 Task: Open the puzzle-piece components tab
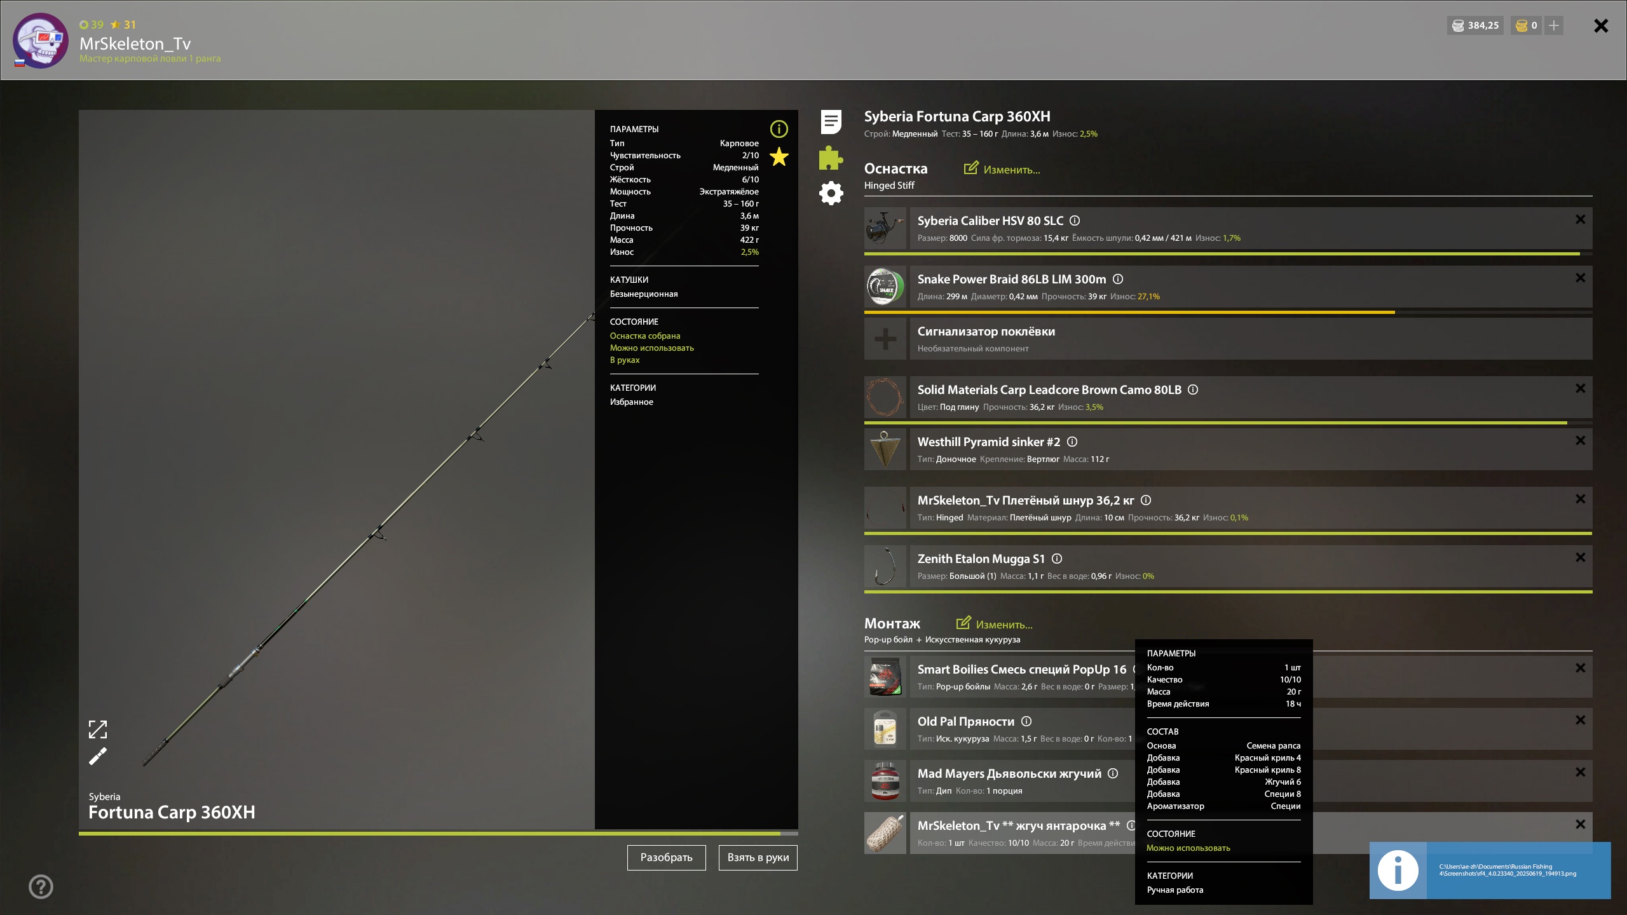(831, 158)
